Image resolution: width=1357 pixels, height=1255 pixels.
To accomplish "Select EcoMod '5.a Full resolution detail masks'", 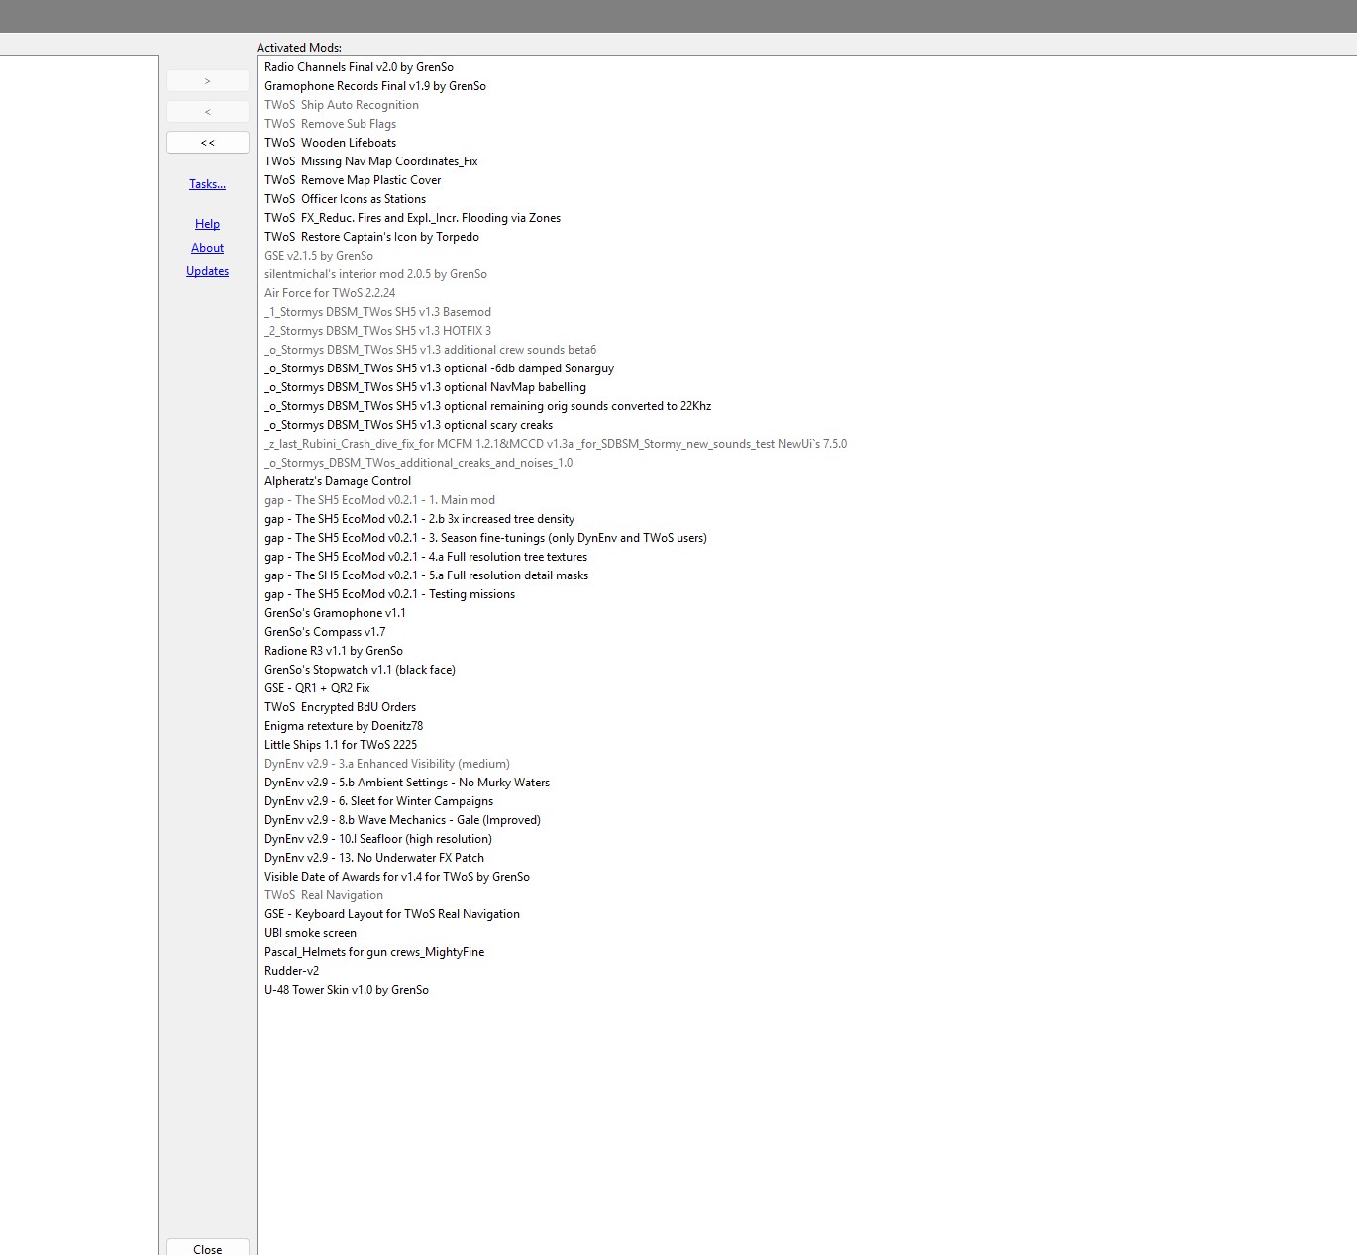I will tap(426, 575).
